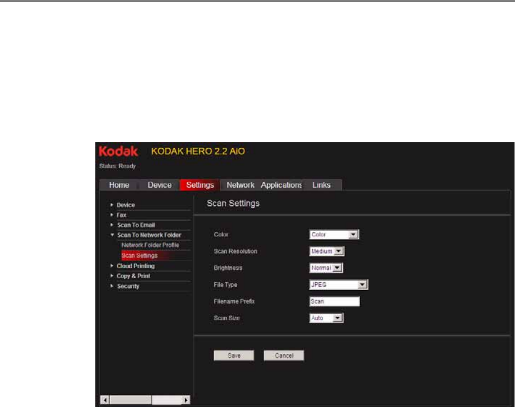Select Scan To Email in sidebar

coord(136,225)
